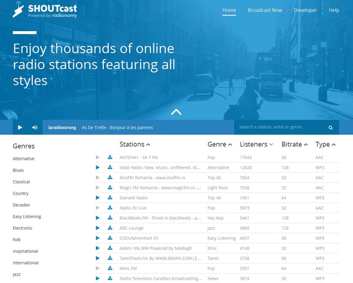
Task: Play DaineM Radio station
Action: pos(98,197)
